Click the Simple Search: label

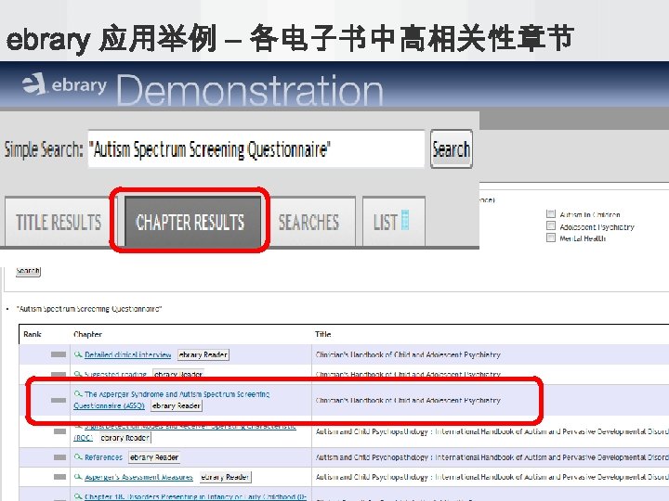44,149
